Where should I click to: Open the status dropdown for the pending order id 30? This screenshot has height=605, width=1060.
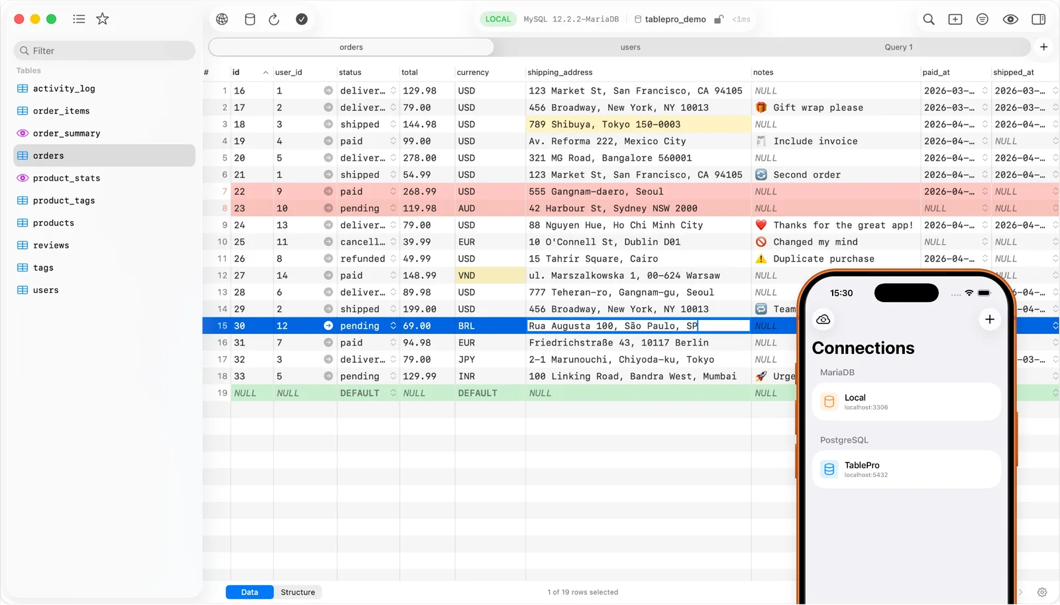(393, 326)
